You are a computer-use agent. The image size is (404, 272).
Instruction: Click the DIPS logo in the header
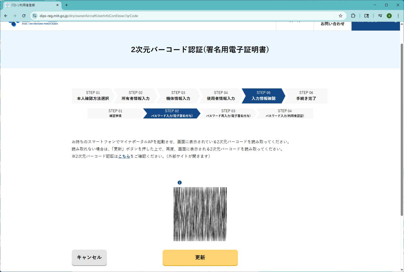[x=33, y=24]
